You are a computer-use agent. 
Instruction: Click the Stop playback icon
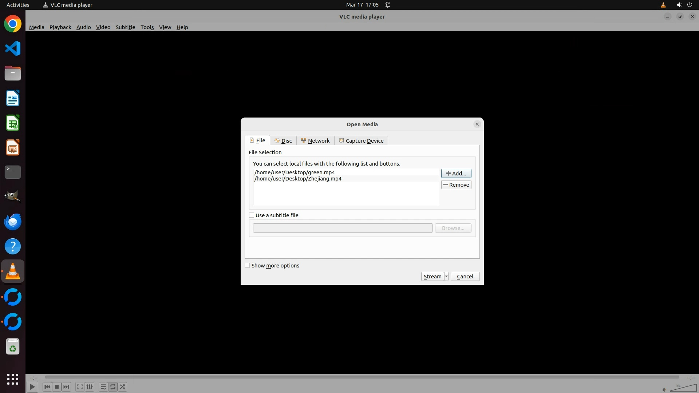[x=57, y=387]
